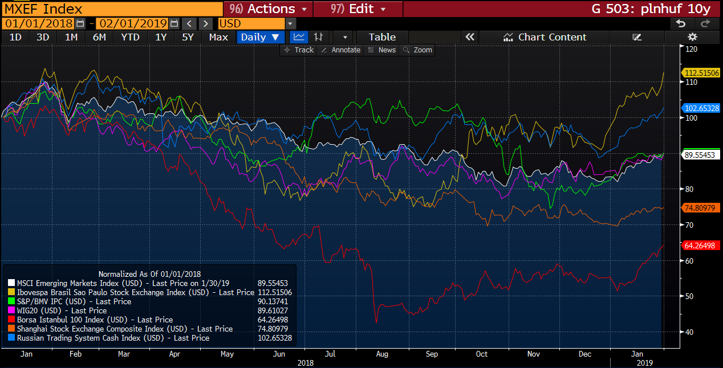
Task: Select Ibovespa Brasil Sao Paulo legend entry
Action: point(136,292)
